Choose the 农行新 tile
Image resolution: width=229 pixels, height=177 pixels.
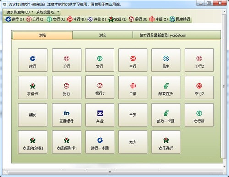tap(199, 115)
